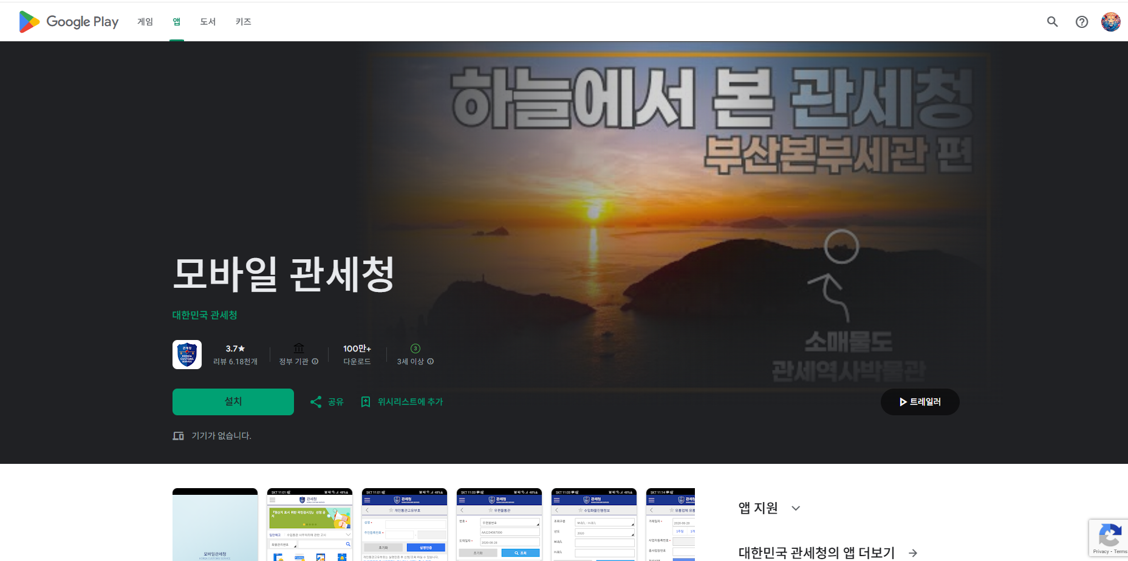Click the 정부 기관 building icon
The height and width of the screenshot is (561, 1128).
pyautogui.click(x=298, y=348)
